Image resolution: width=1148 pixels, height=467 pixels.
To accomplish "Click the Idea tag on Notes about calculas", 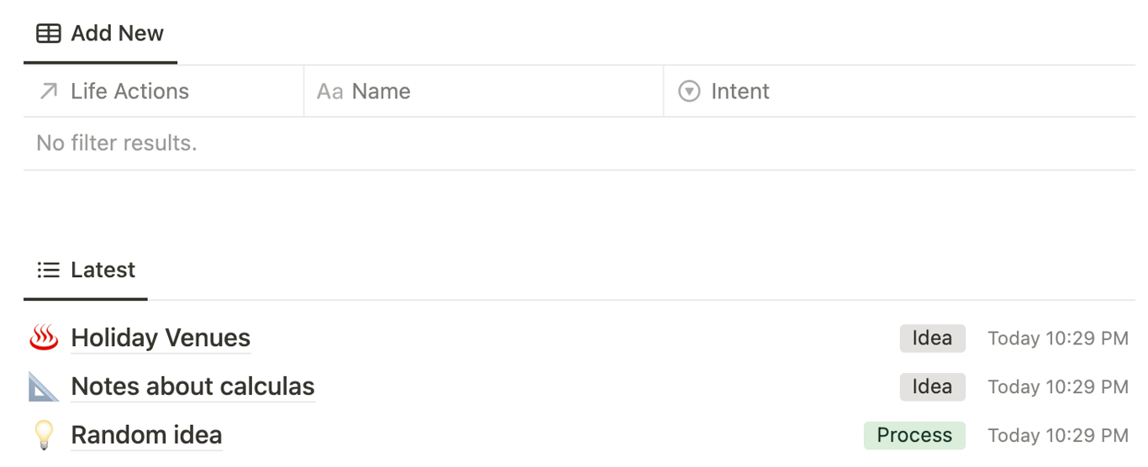I will [932, 387].
